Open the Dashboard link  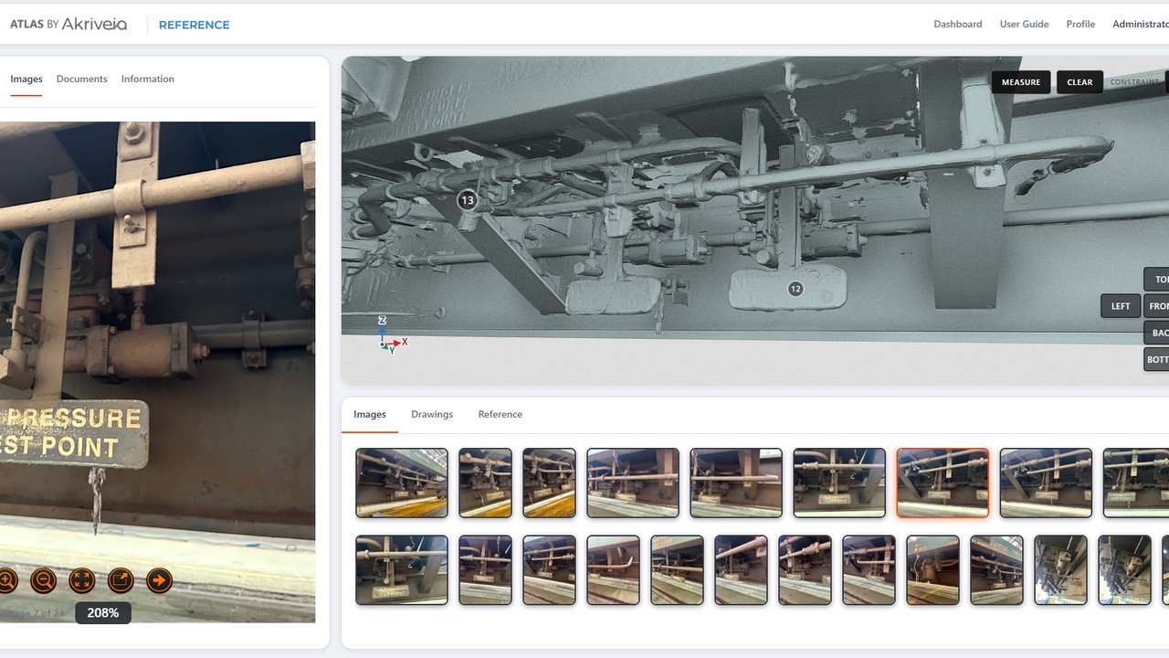[x=958, y=24]
